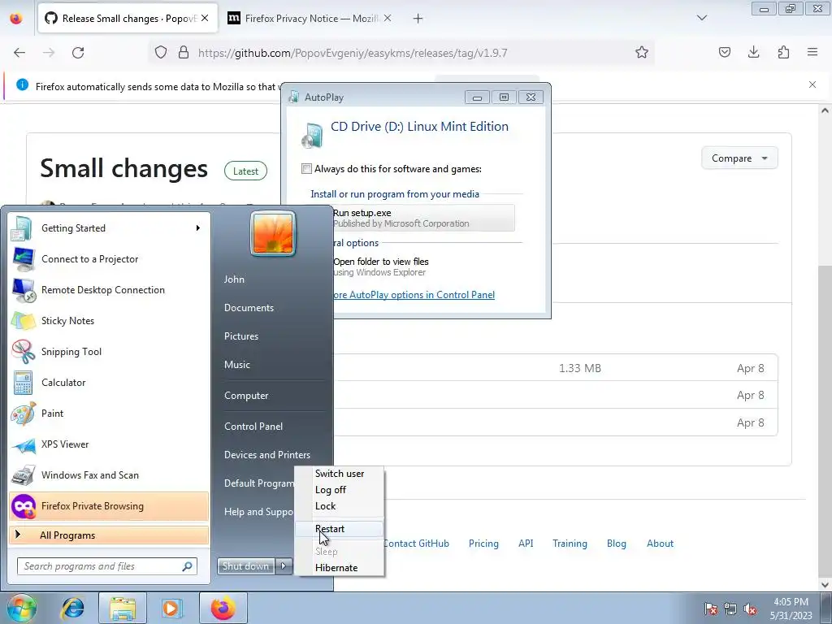Open the Training footer link
The width and height of the screenshot is (832, 624).
click(570, 544)
